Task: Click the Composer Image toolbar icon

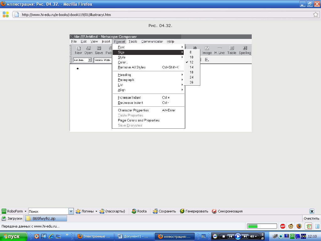Action: click(x=207, y=50)
